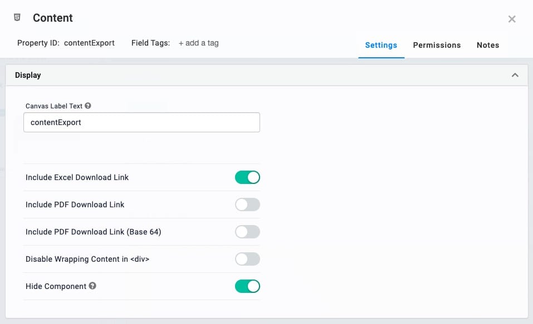Click the Property ID contentExport value
The width and height of the screenshot is (533, 324).
tap(90, 43)
